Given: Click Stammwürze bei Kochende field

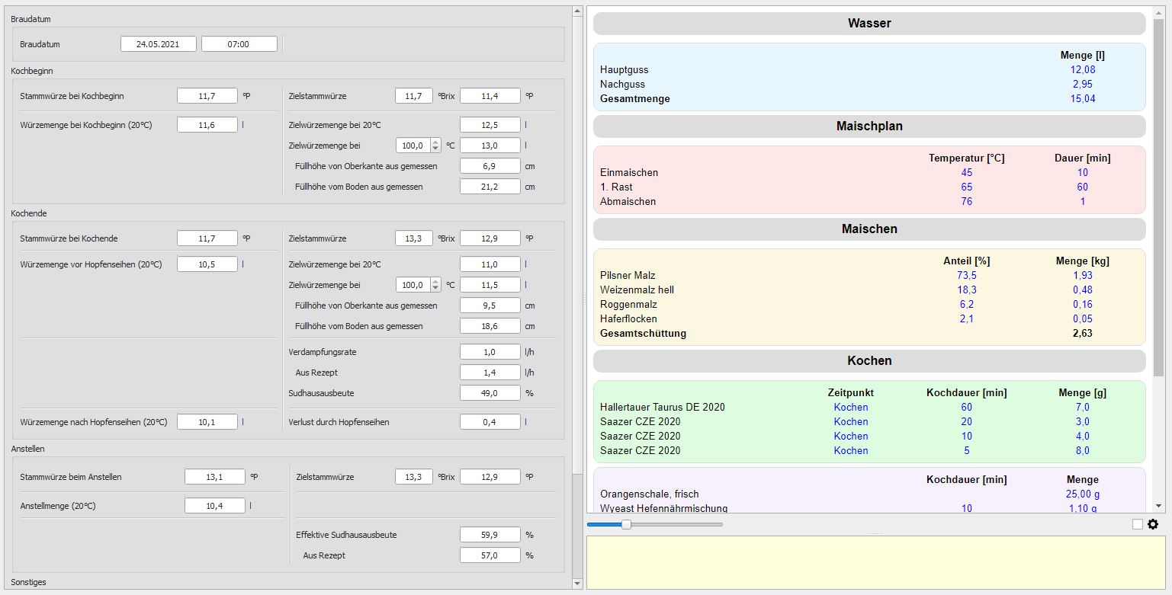Looking at the screenshot, I should click(207, 238).
